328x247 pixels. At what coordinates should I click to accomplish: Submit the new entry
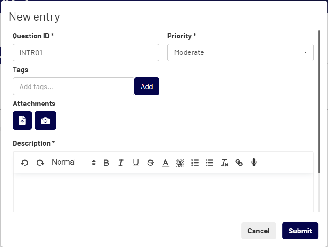coord(300,231)
